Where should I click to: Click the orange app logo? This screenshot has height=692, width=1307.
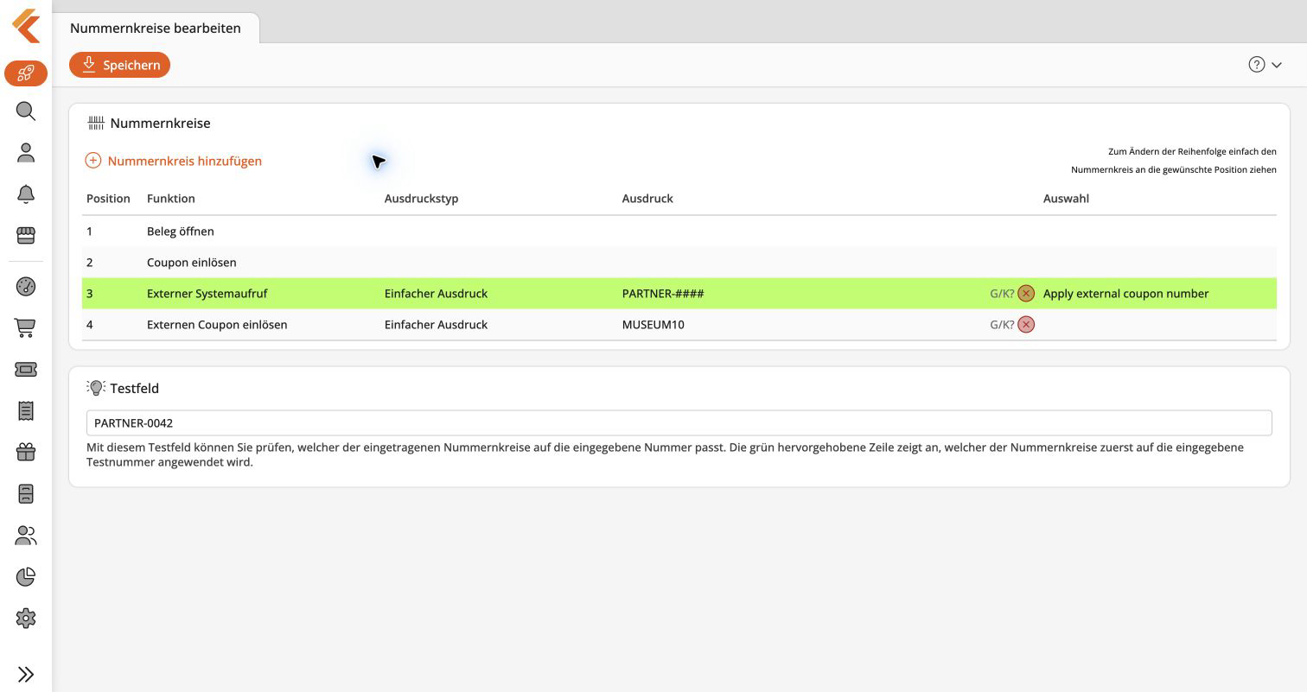(x=26, y=26)
